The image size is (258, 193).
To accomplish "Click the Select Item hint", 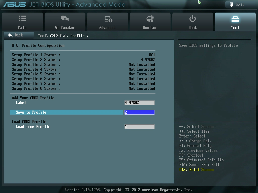I will point(194,131).
